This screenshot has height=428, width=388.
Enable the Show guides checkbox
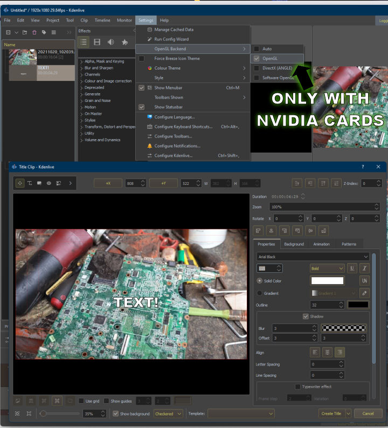point(106,401)
